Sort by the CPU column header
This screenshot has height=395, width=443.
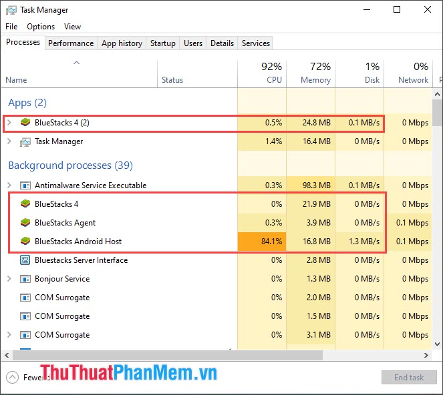262,73
